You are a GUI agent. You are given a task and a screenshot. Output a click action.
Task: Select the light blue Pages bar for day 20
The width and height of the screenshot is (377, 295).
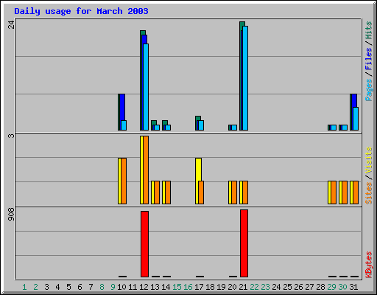(x=234, y=128)
